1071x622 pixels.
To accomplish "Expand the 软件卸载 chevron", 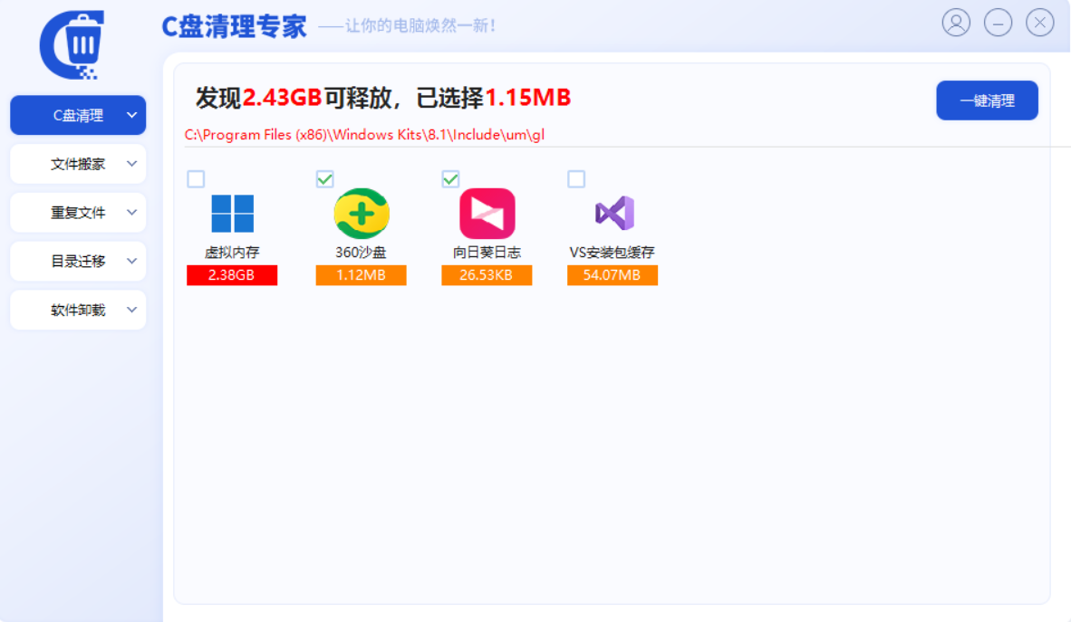I will 131,310.
